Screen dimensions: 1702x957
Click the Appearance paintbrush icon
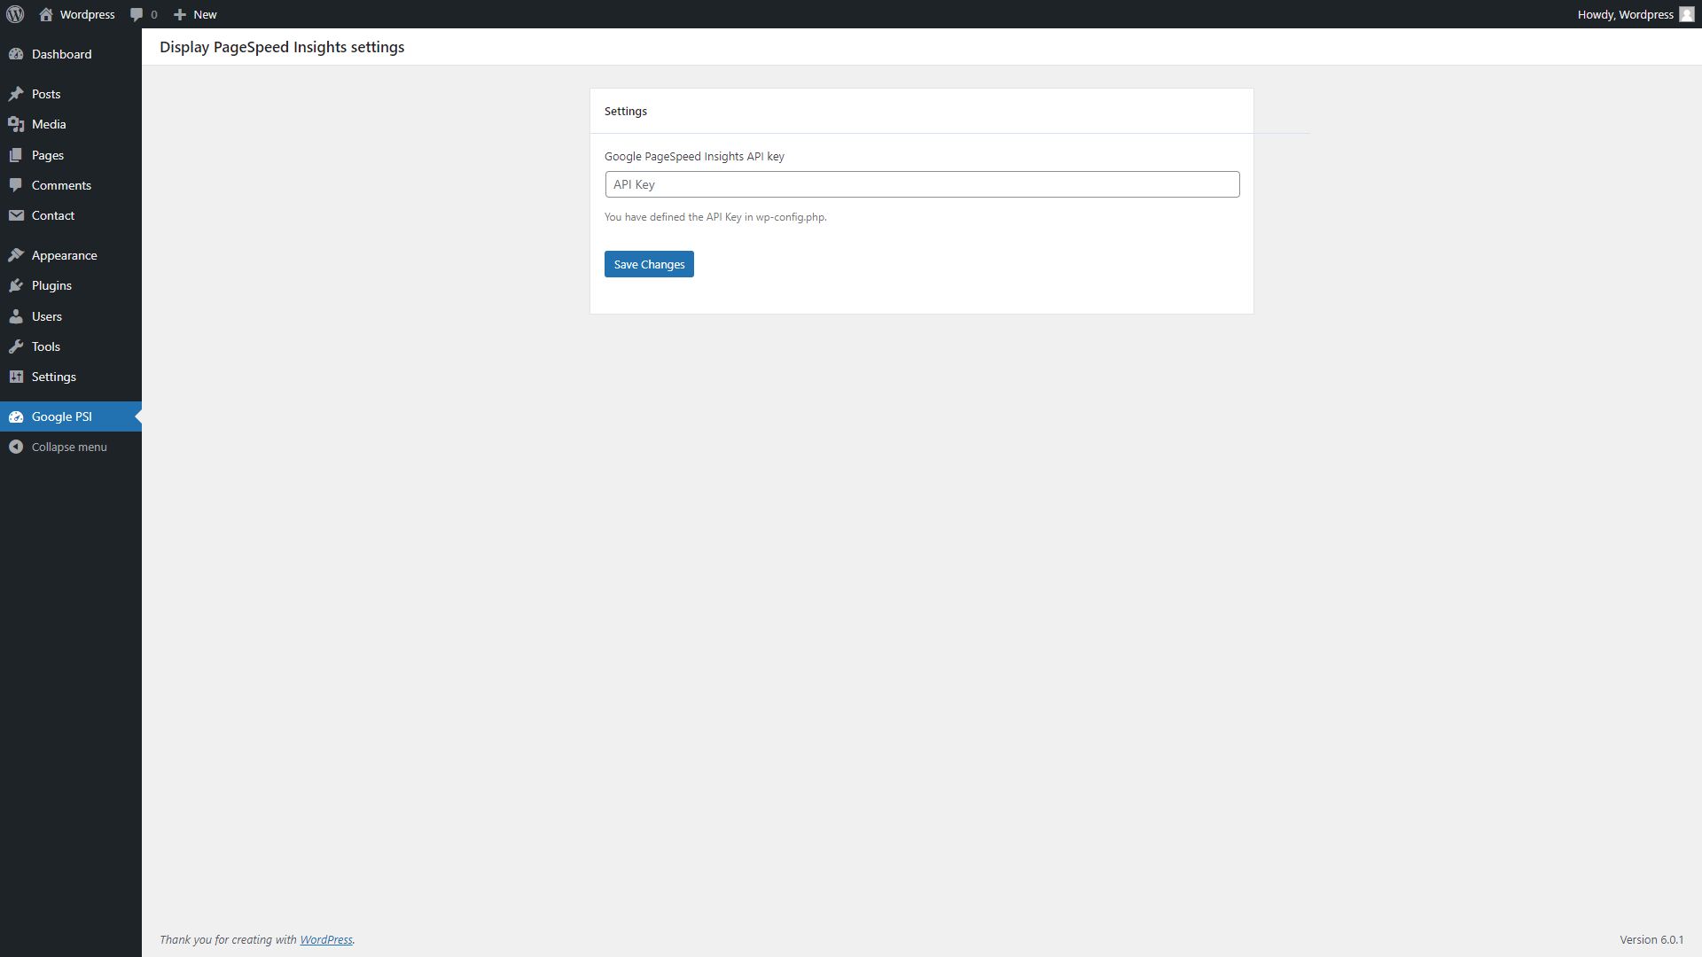pos(16,255)
